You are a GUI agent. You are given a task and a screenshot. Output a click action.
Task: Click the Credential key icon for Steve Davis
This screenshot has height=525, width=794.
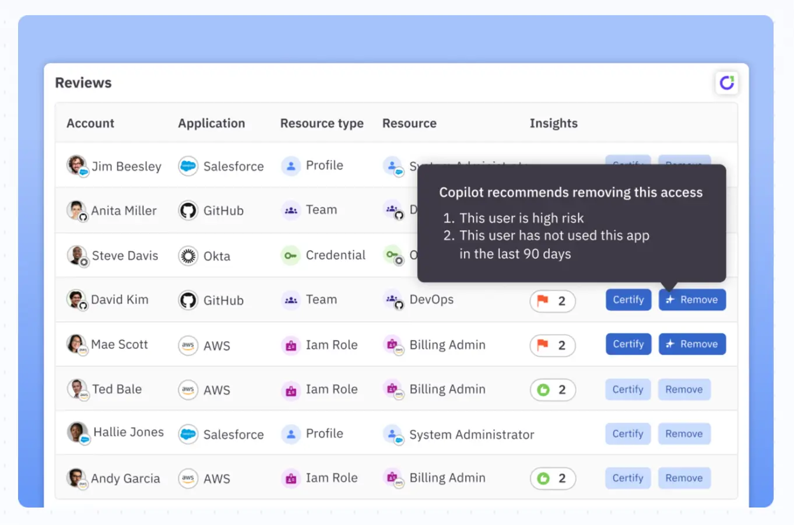[x=290, y=256]
